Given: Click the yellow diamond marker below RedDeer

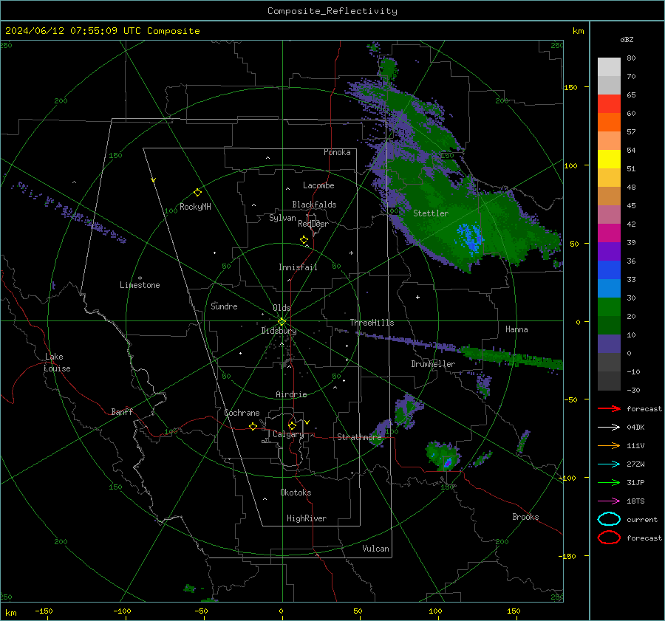Looking at the screenshot, I should click(304, 240).
